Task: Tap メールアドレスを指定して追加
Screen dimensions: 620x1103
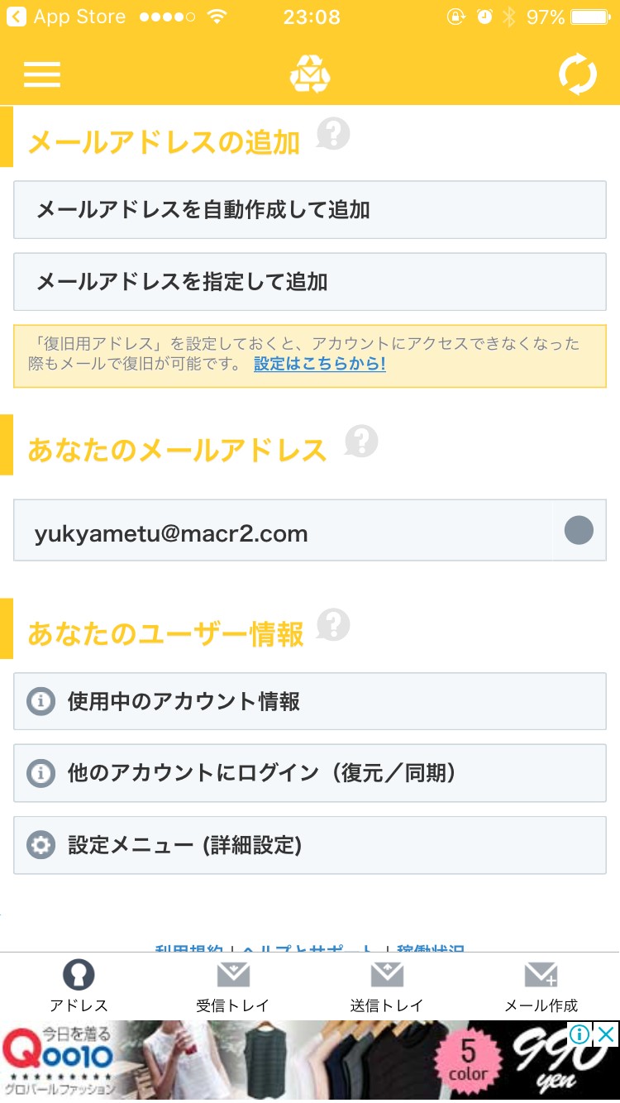Action: point(310,282)
